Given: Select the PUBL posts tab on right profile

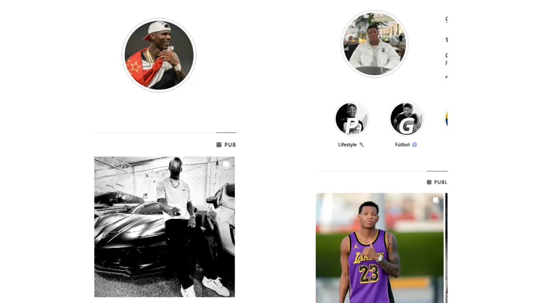Looking at the screenshot, I should 437,182.
